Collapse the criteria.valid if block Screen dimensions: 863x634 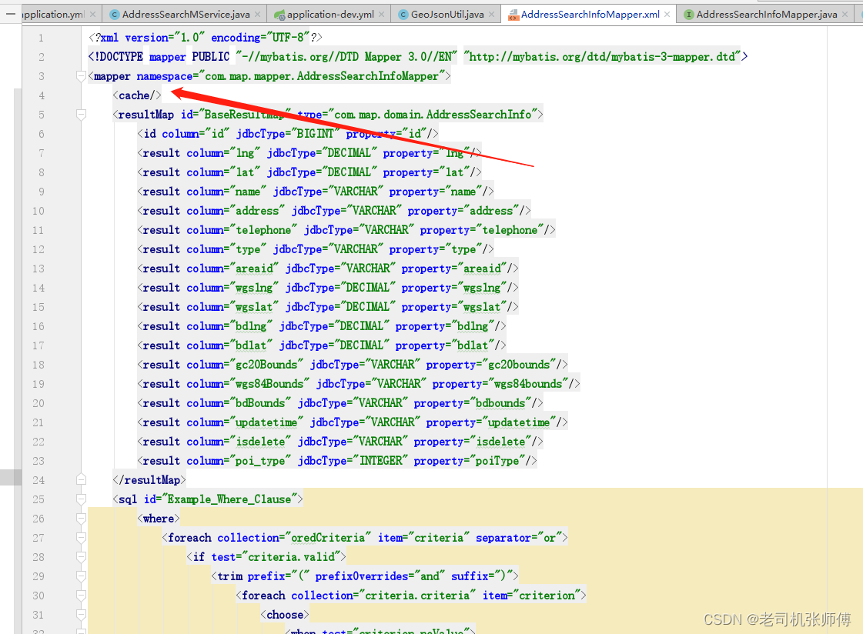82,556
